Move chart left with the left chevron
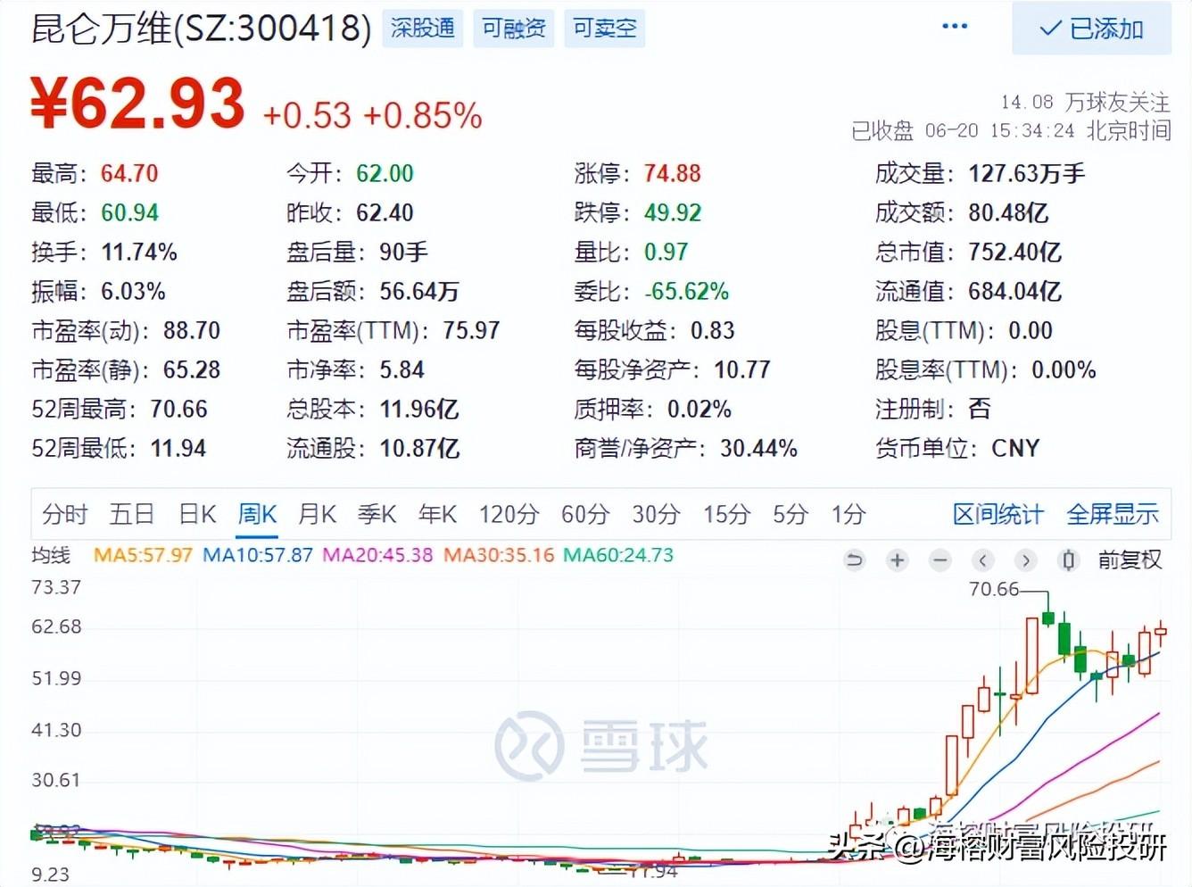1192x887 pixels. click(x=983, y=560)
